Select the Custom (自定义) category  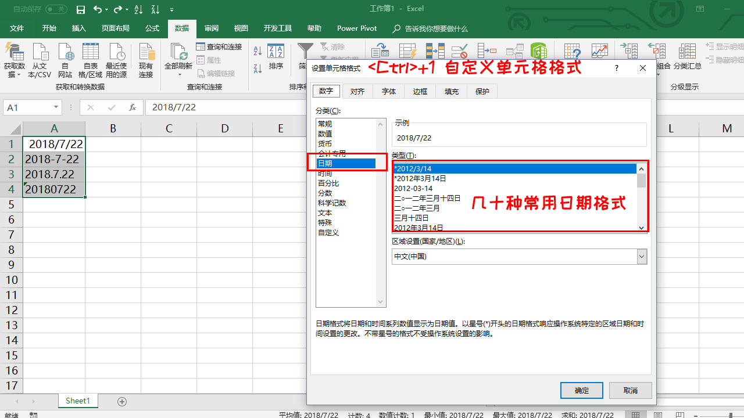[x=346, y=232]
